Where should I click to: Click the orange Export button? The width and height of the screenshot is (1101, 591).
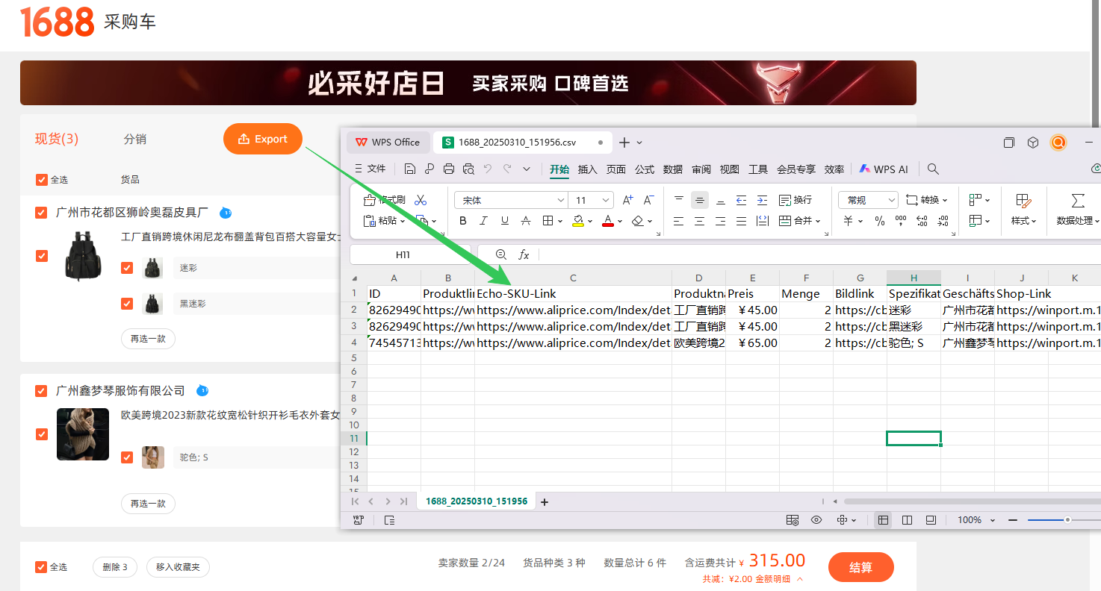pyautogui.click(x=263, y=139)
